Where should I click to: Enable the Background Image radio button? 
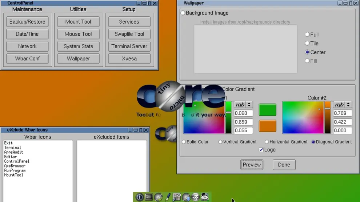[183, 13]
